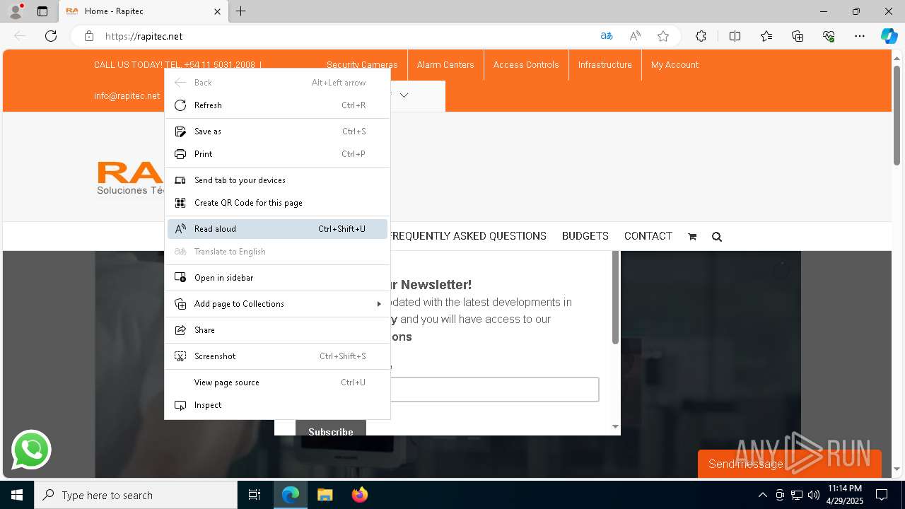
Task: Choose Save as from context menu
Action: [x=277, y=131]
